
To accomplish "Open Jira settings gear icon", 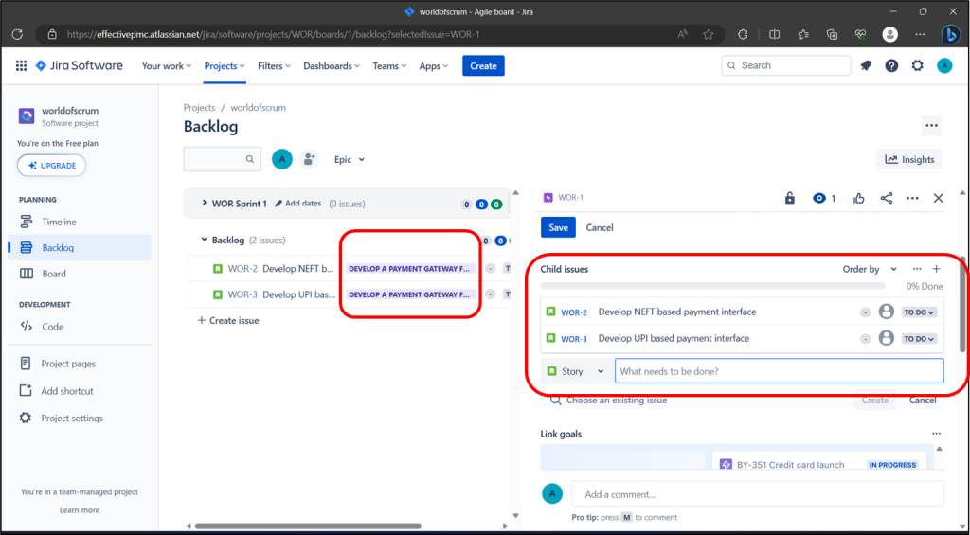I will point(917,65).
